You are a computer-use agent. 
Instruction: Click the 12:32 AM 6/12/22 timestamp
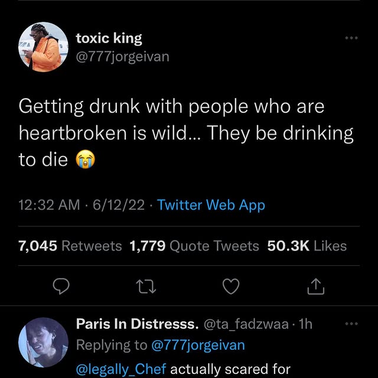click(x=83, y=205)
